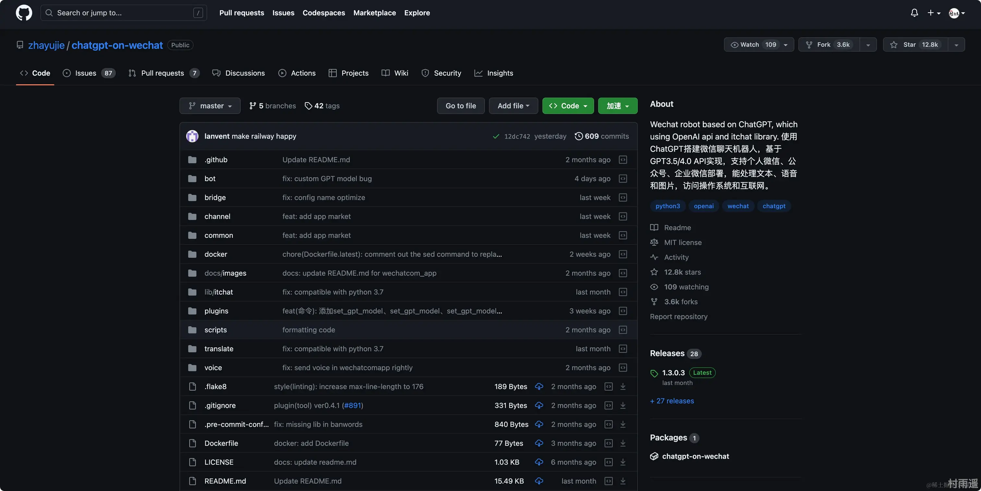Expand the green Code dropdown
Viewport: 981px width, 491px height.
tap(568, 106)
